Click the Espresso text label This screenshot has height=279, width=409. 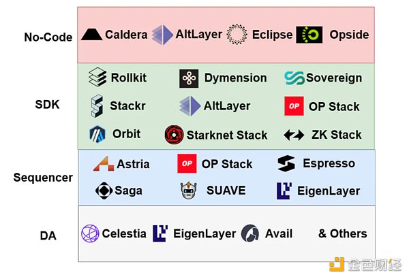click(x=329, y=163)
